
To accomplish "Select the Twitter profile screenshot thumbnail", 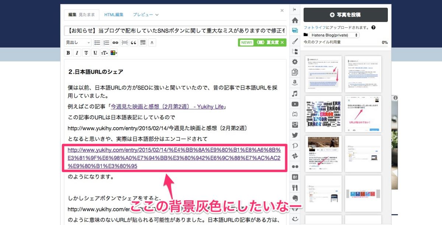I will [x=323, y=154].
